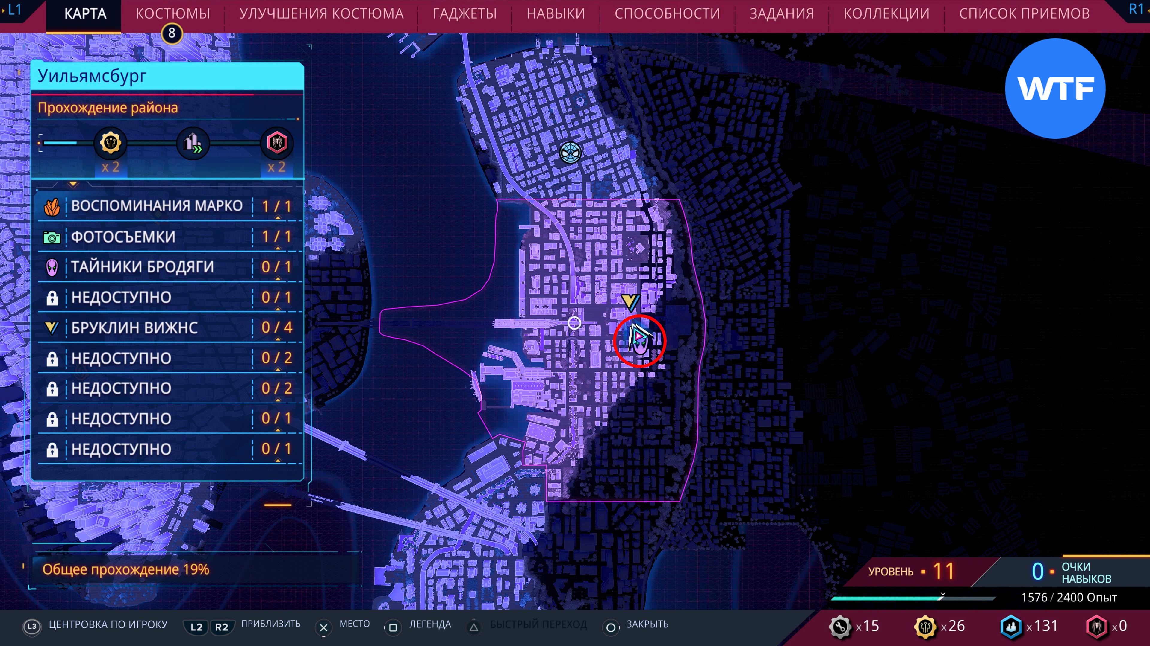Click the flame icon beside ВОСПОМИНАНИЯ МАРКО
Viewport: 1150px width, 646px height.
(52, 207)
